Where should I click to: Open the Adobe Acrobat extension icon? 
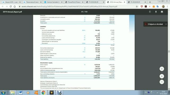(x=146, y=6)
